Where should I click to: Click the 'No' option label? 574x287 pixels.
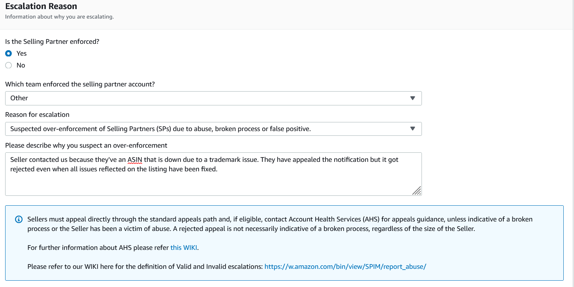[21, 65]
